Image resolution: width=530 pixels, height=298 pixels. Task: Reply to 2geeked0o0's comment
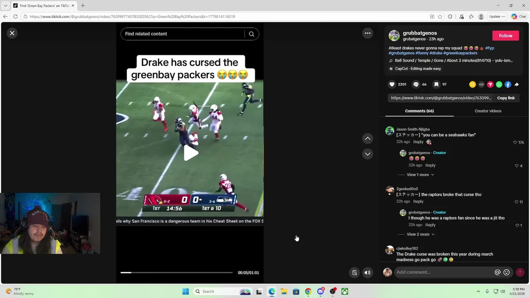(x=418, y=202)
